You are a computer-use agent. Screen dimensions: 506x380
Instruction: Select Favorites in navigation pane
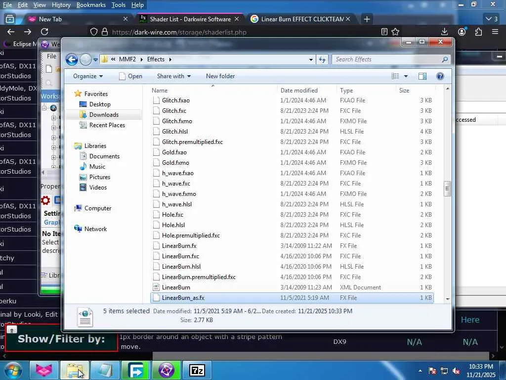click(x=96, y=94)
